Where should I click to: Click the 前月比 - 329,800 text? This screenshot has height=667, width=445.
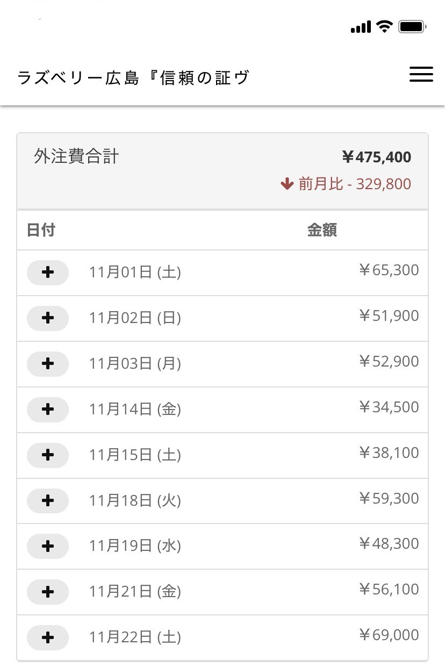click(355, 184)
